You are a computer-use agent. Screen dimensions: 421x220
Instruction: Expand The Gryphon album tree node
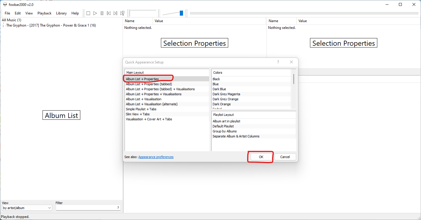pos(3,25)
